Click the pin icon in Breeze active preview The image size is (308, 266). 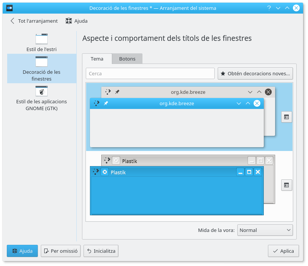(x=106, y=103)
